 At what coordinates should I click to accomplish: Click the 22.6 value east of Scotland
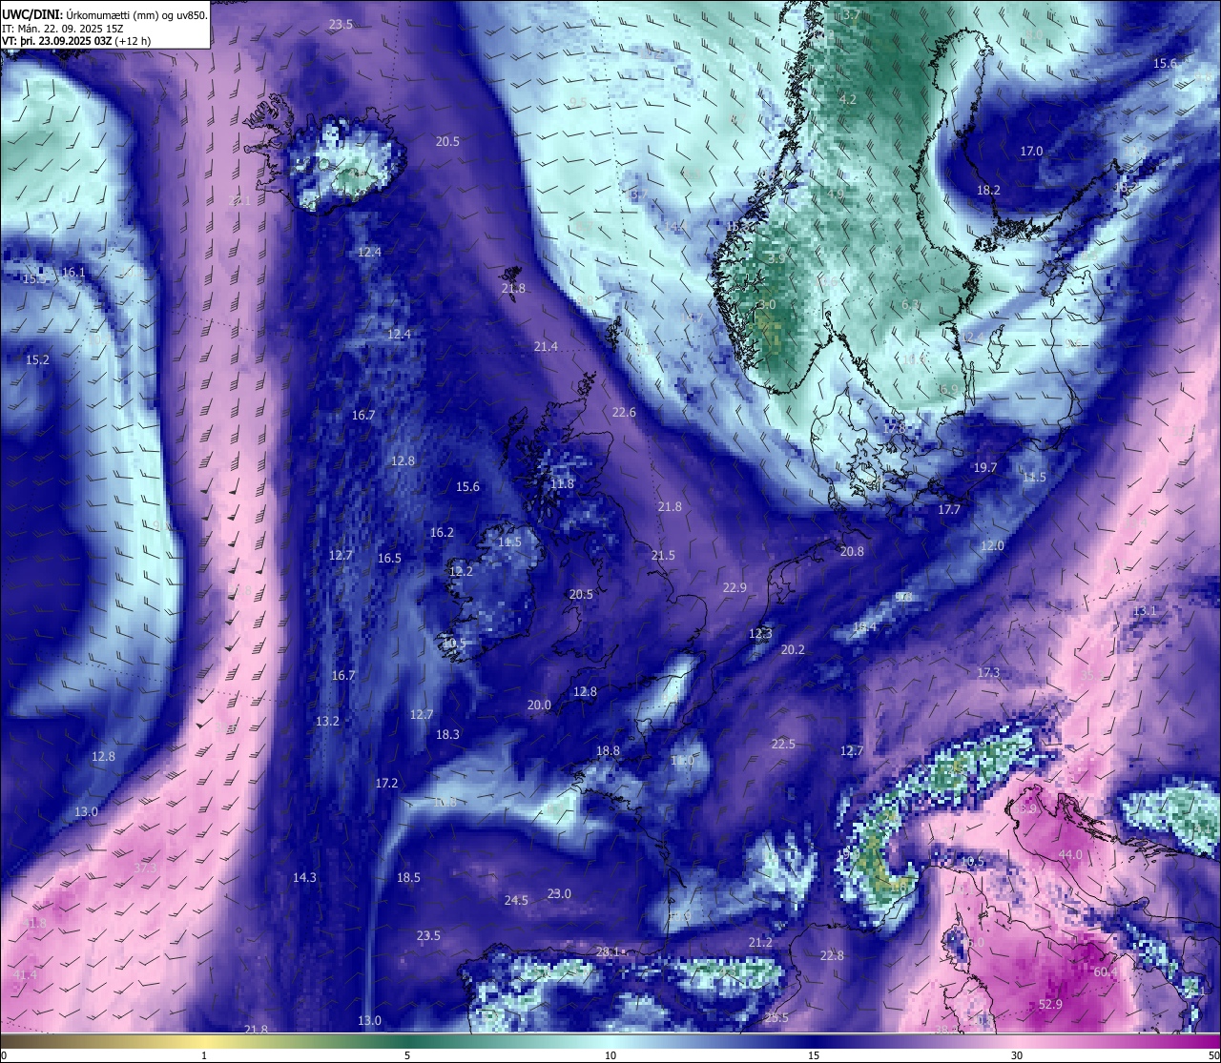(624, 413)
